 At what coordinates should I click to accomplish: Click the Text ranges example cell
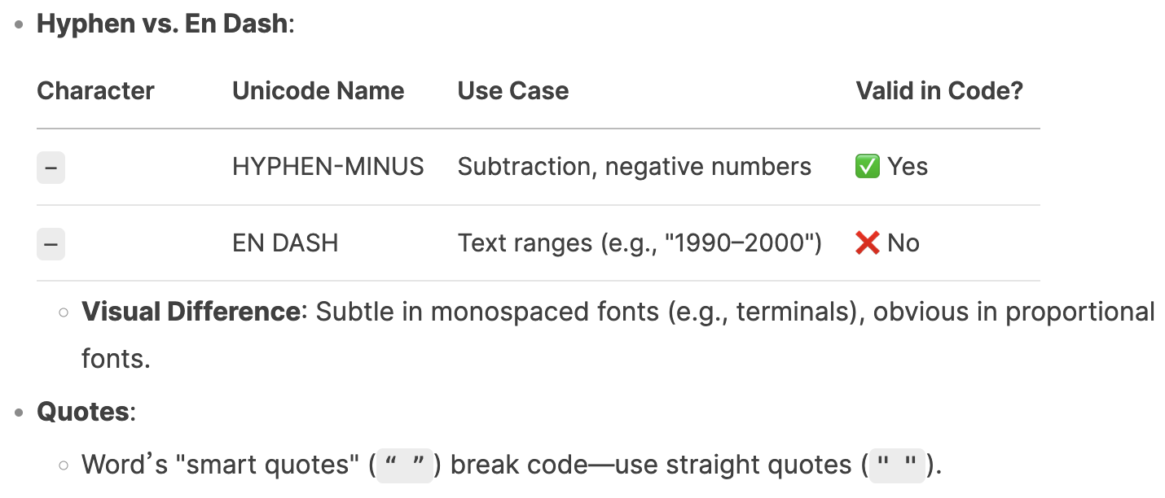640,243
